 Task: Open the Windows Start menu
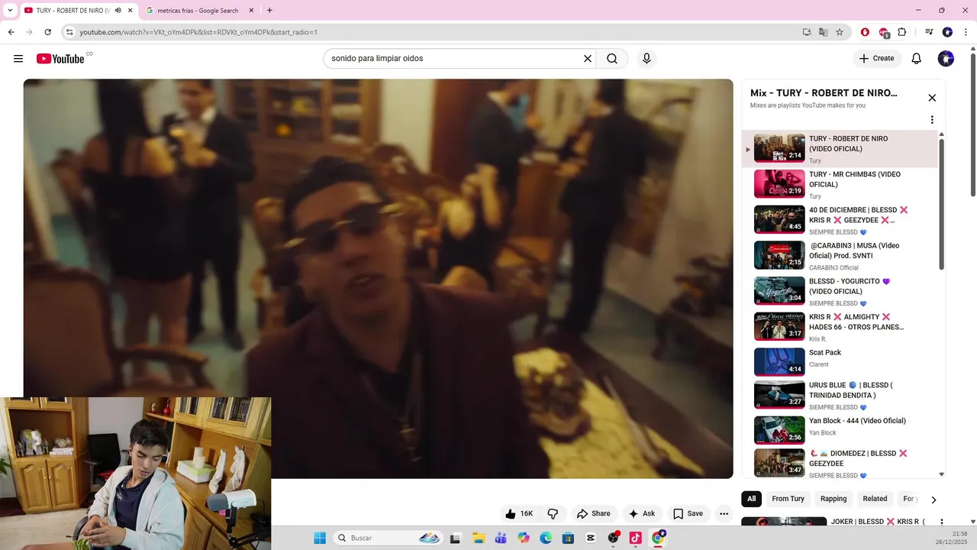point(320,538)
